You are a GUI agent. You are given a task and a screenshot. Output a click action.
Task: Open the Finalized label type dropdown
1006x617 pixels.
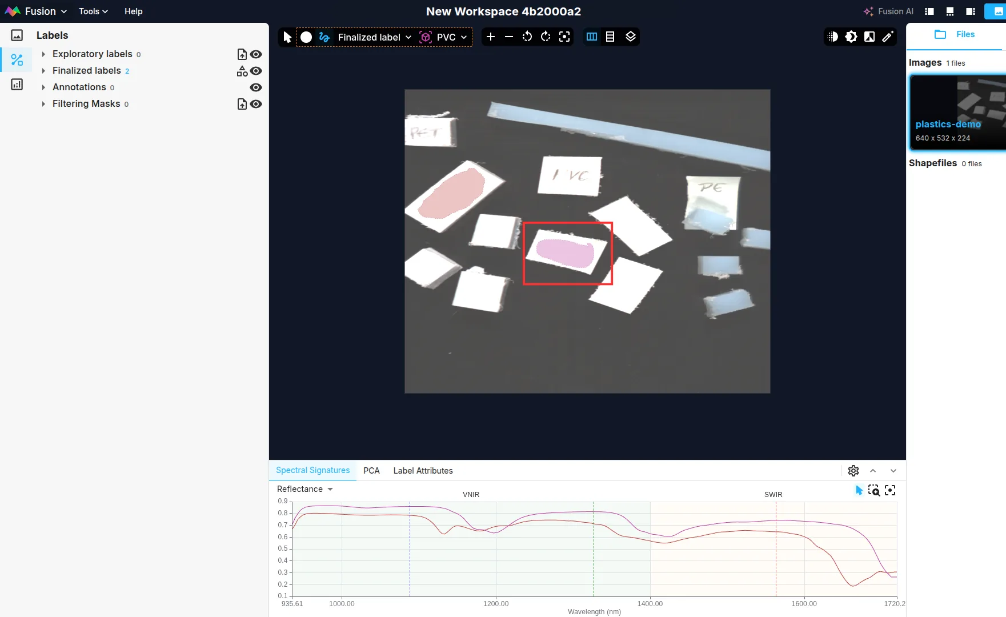(374, 37)
